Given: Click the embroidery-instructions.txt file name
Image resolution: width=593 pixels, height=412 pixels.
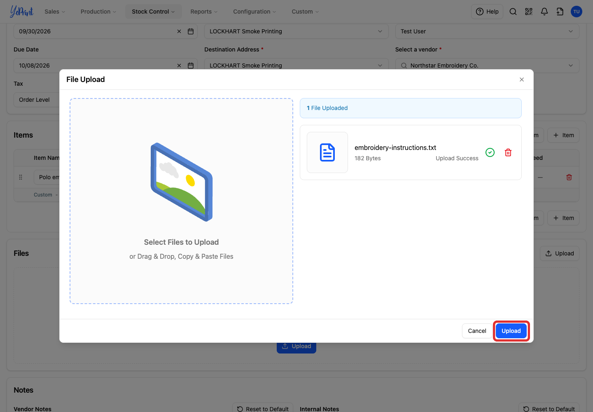Looking at the screenshot, I should (395, 147).
